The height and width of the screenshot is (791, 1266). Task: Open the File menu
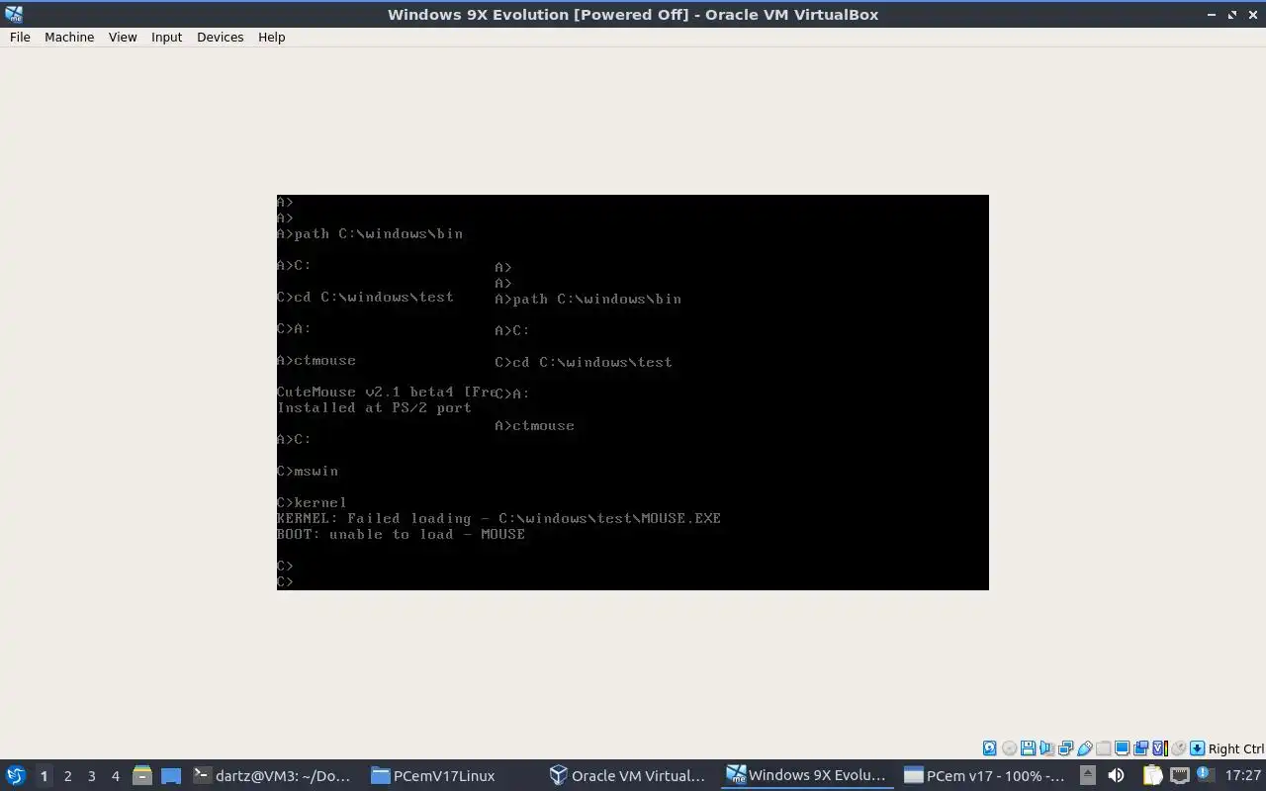[20, 37]
